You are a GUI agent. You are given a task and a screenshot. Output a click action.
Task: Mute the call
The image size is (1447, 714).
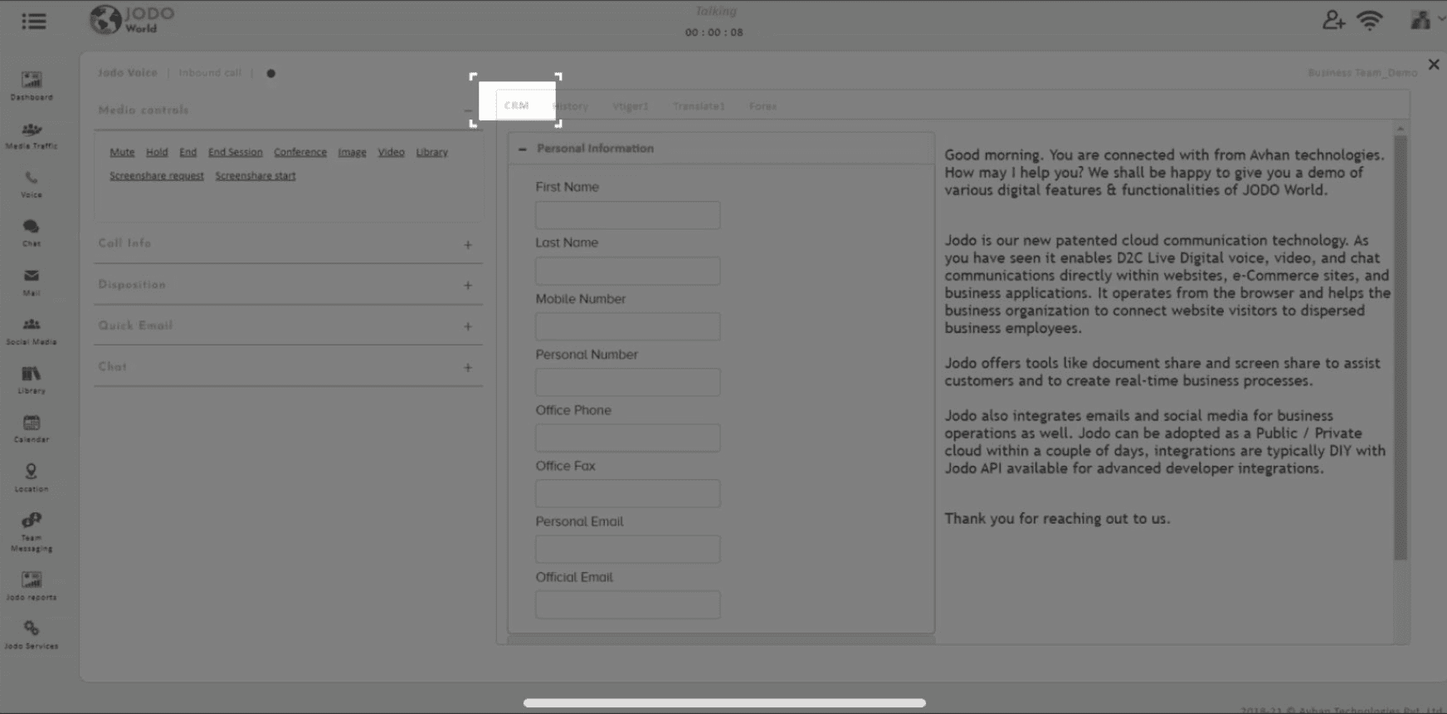122,153
